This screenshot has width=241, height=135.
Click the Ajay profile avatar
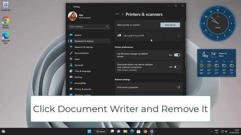coord(73,16)
